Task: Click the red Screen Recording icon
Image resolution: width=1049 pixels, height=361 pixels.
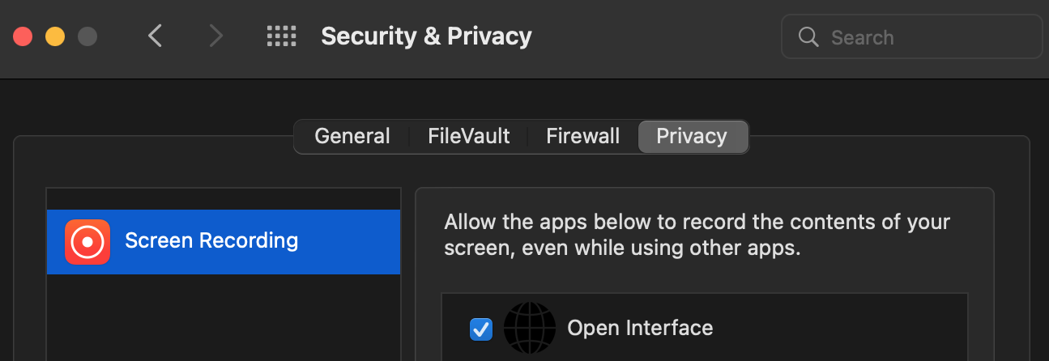Action: (87, 241)
